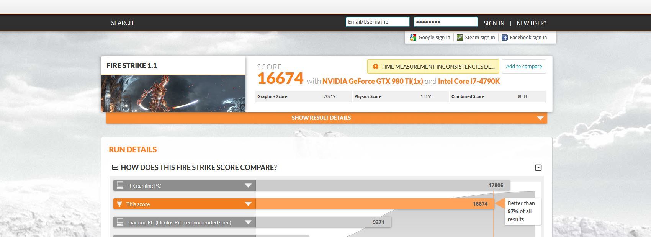
Task: Click the Better than 97% of all results tooltip
Action: [x=523, y=211]
